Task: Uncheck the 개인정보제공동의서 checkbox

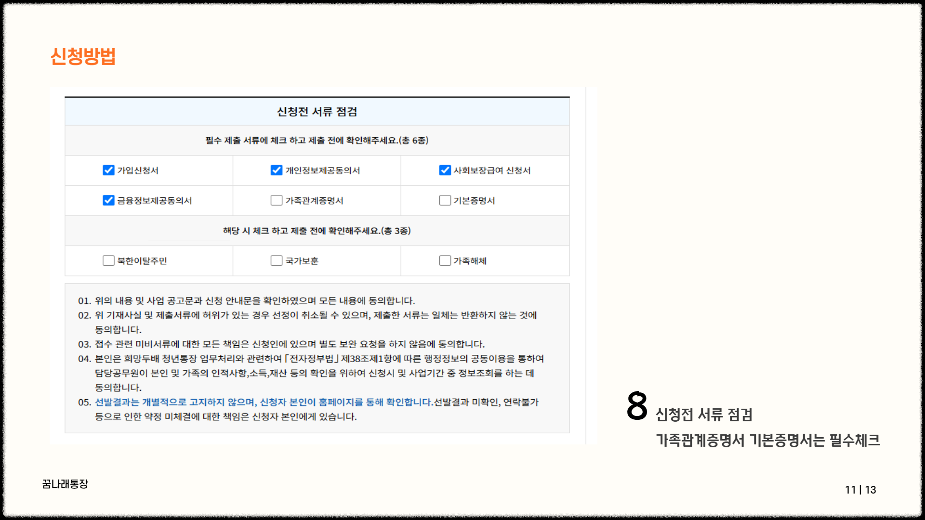Action: (x=277, y=170)
